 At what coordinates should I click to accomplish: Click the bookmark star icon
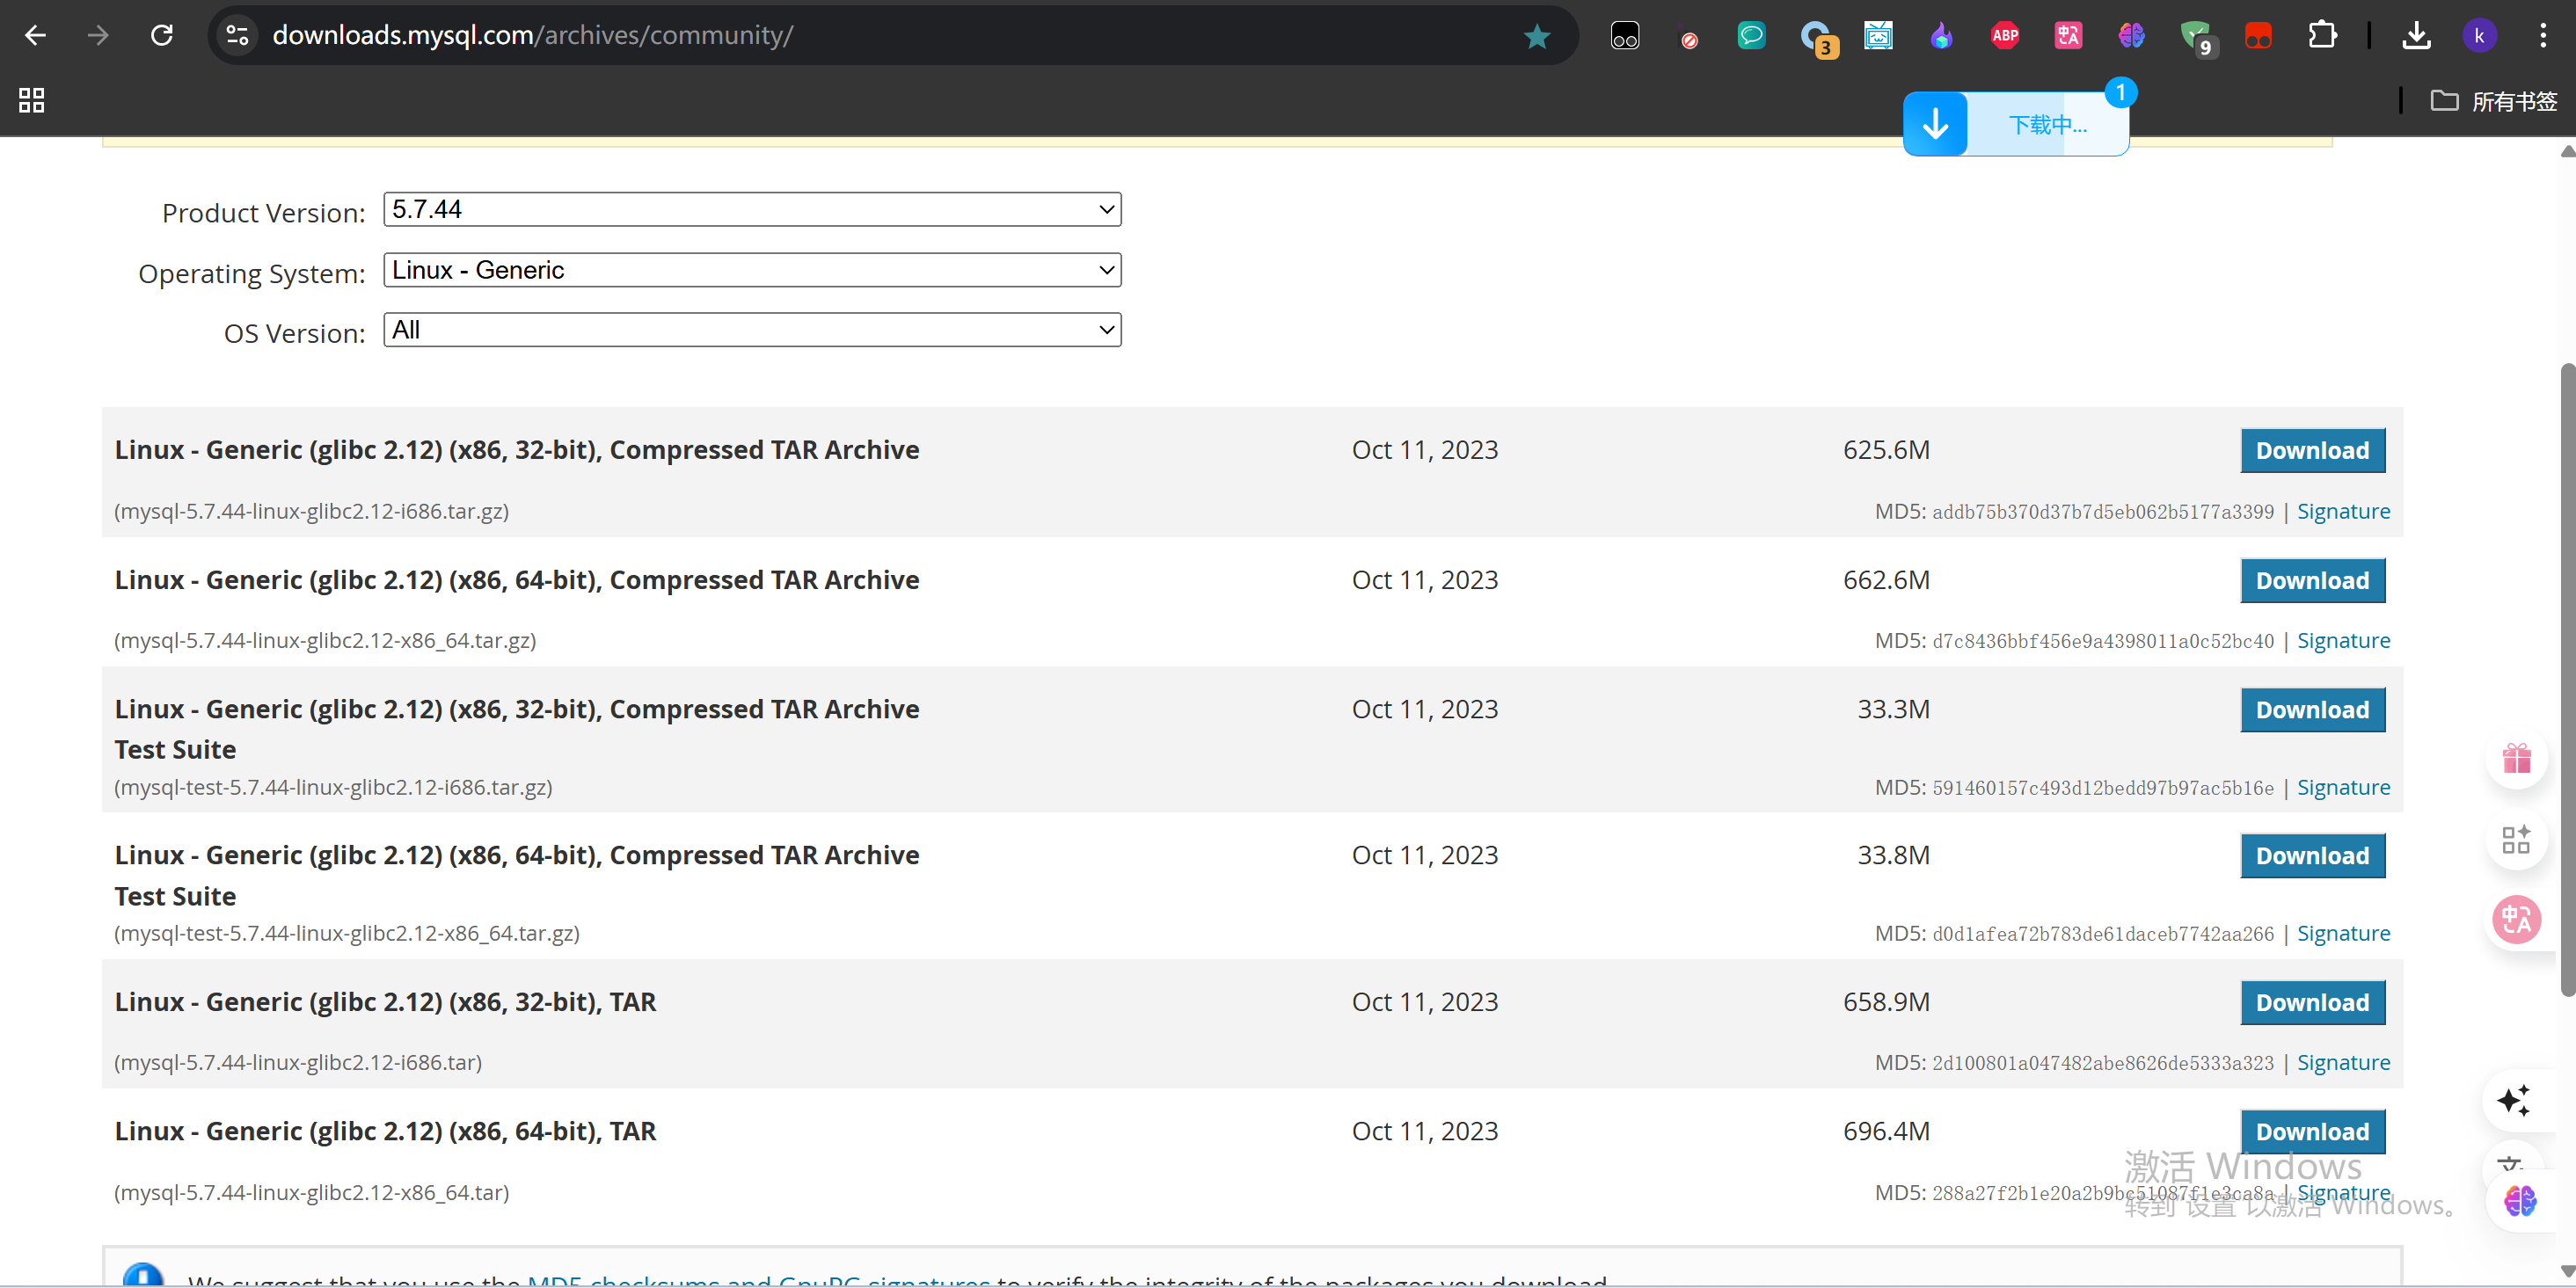(1536, 36)
